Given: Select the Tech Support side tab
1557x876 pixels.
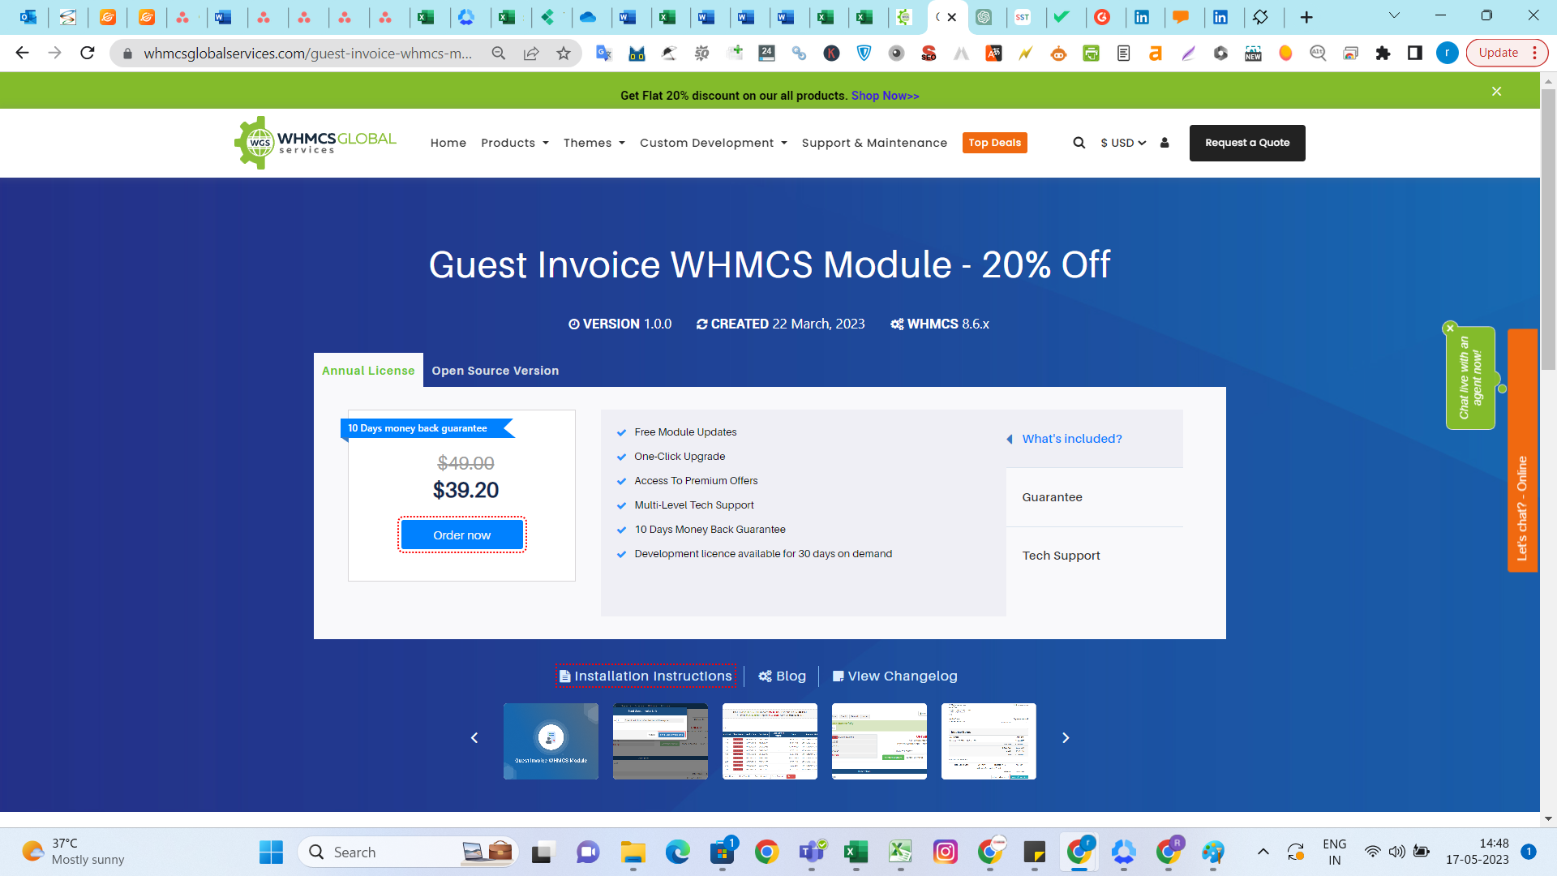Looking at the screenshot, I should pos(1095,556).
